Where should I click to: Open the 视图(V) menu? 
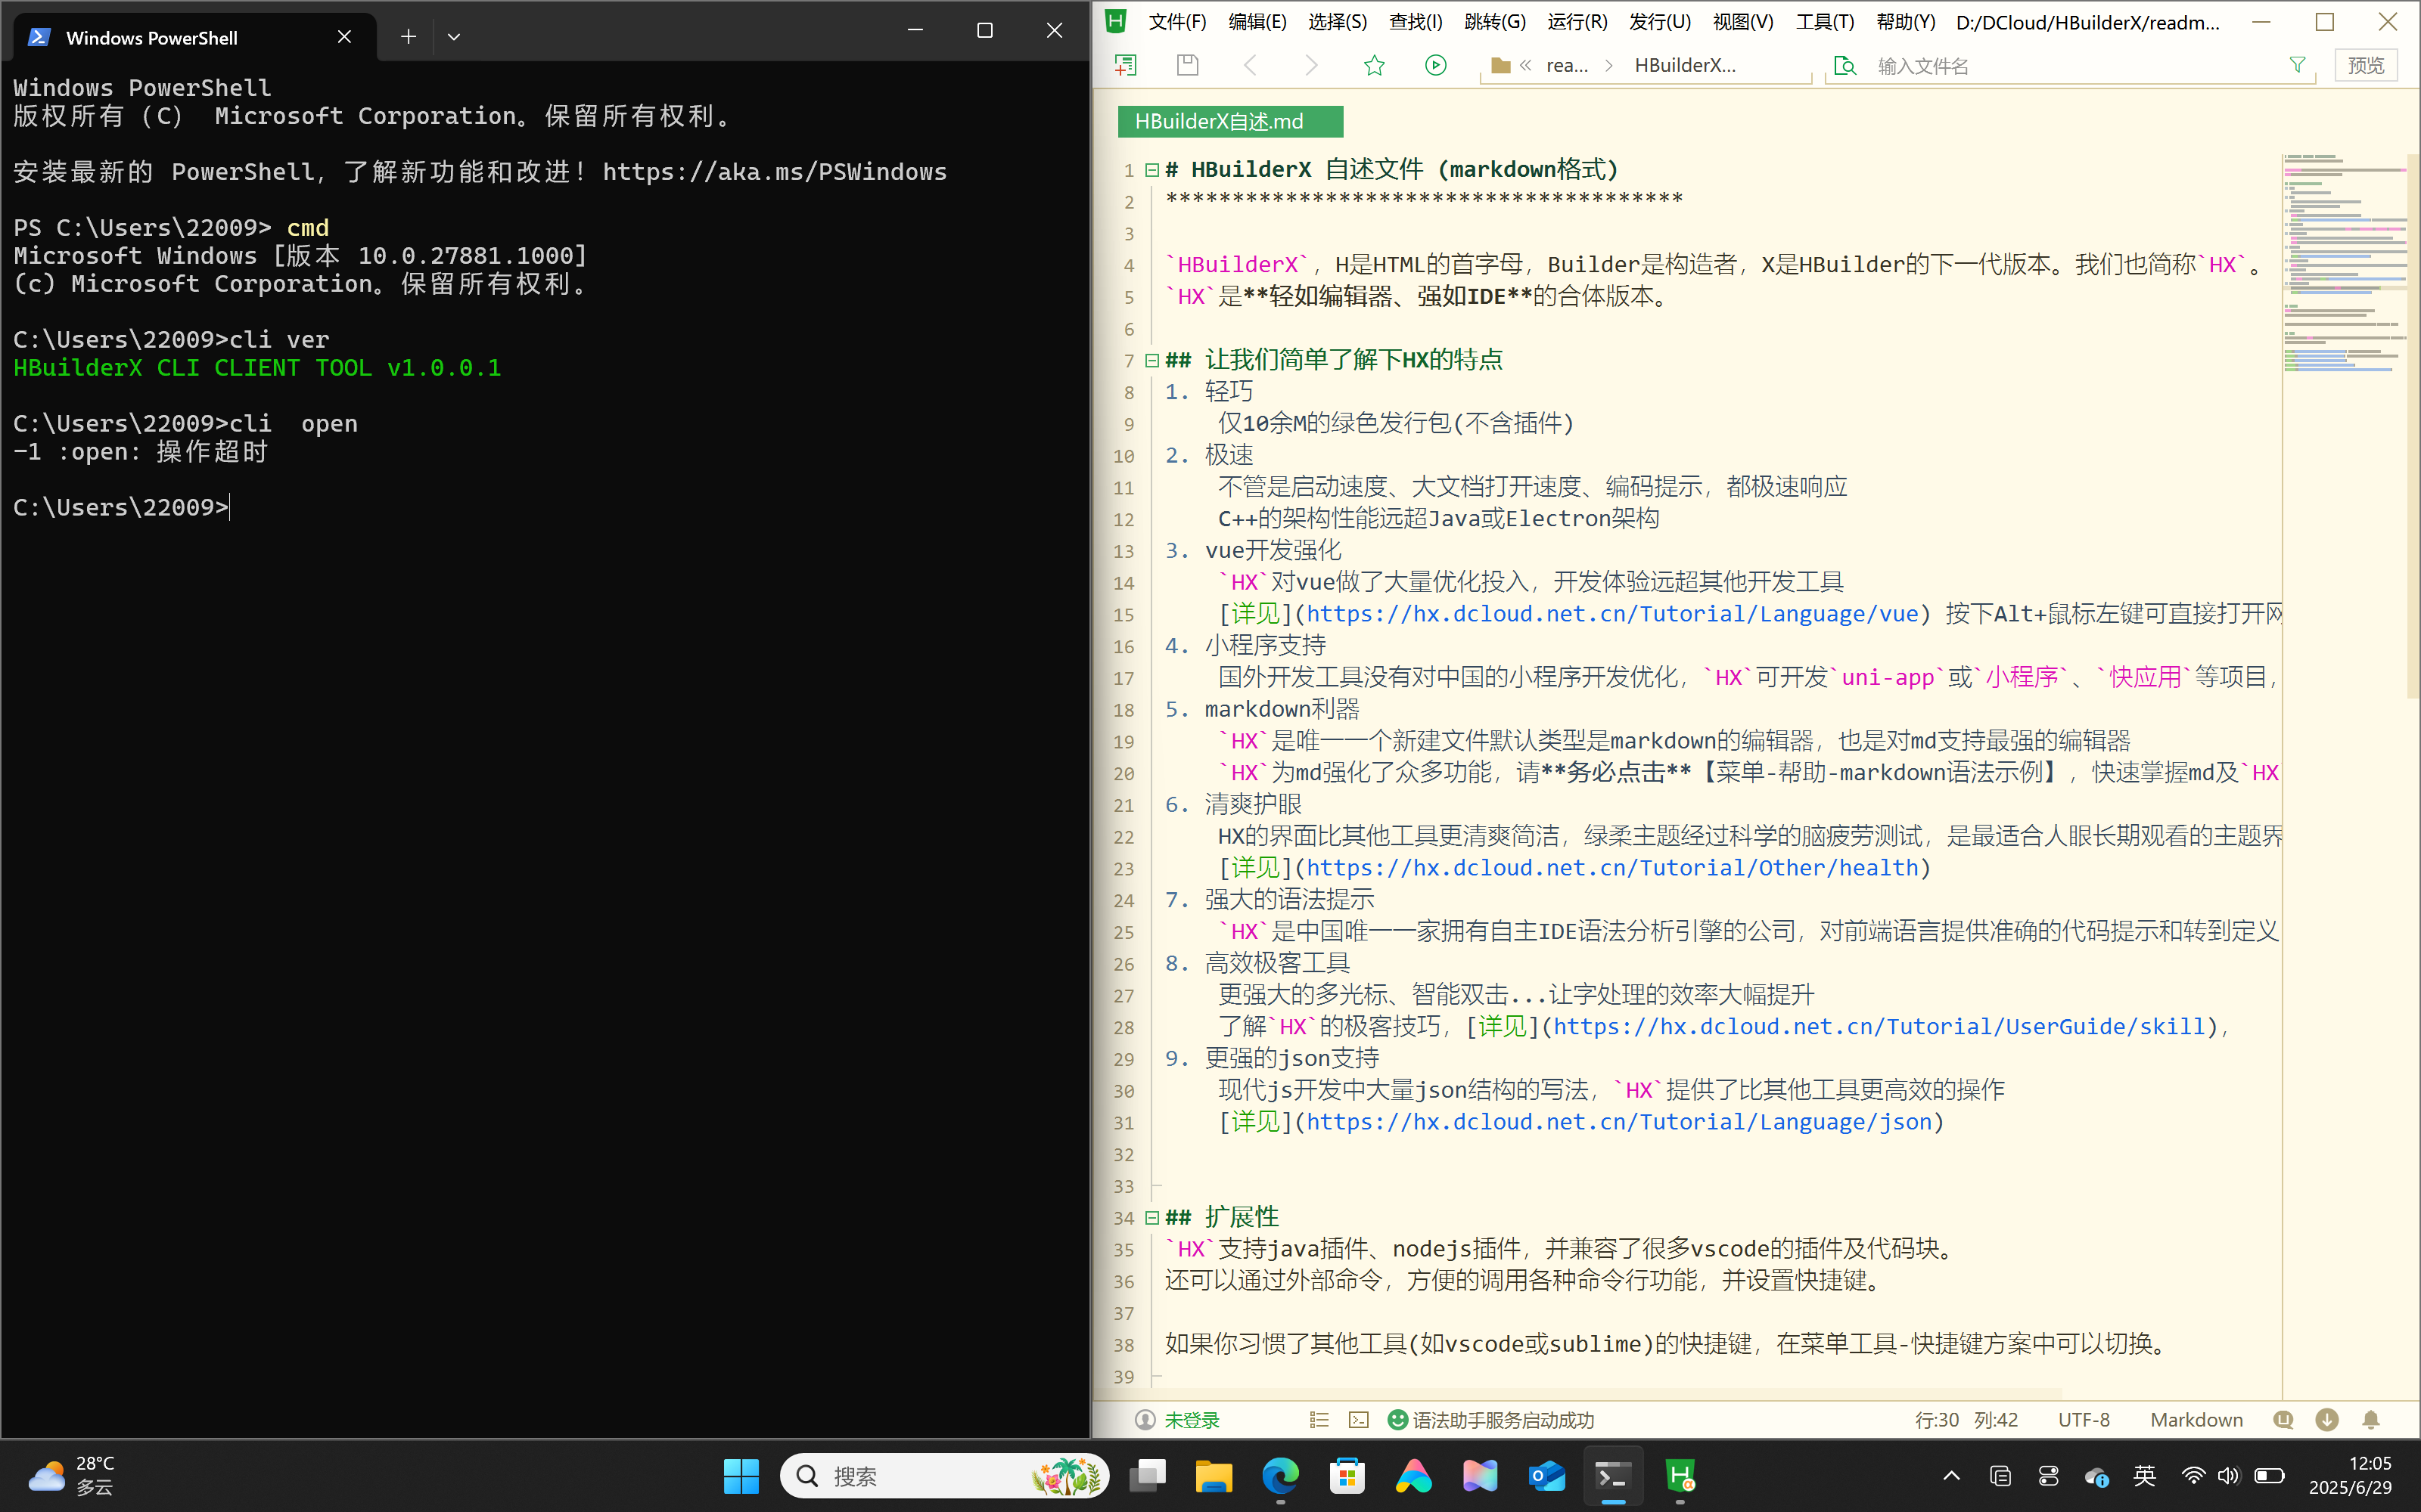coord(1742,22)
